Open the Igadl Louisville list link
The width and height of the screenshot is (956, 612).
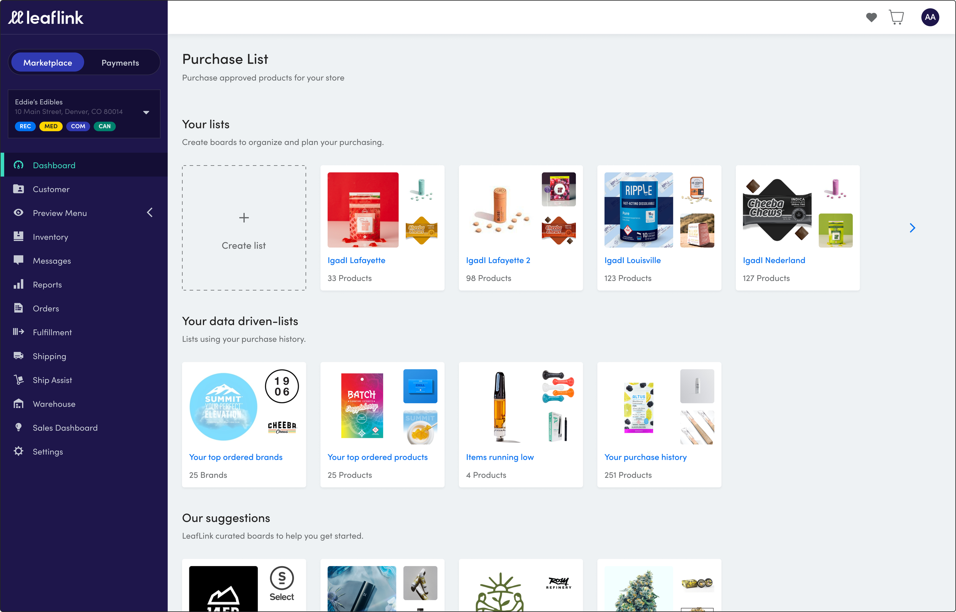click(632, 260)
